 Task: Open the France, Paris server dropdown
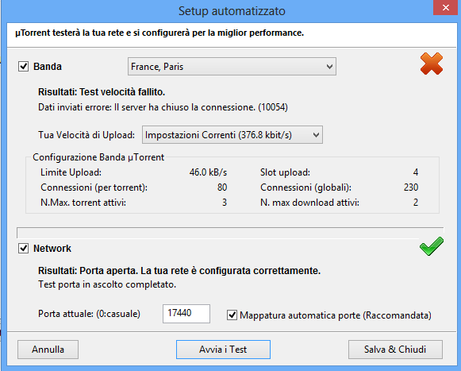(x=232, y=67)
